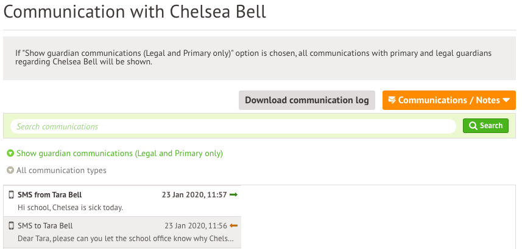Click the phone icon on SMS to Tara Bell

[11, 226]
